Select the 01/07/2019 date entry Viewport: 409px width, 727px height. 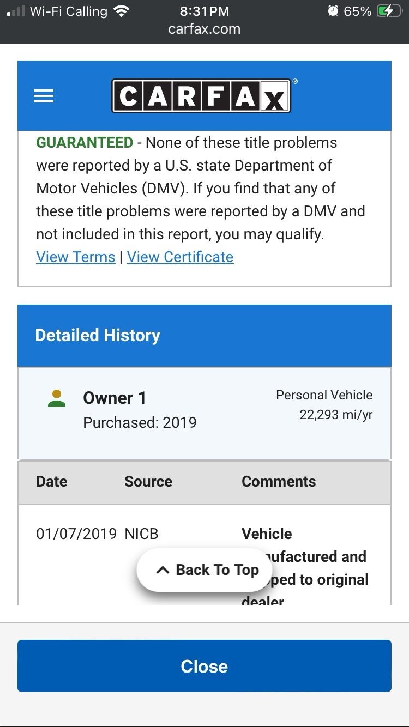click(x=76, y=534)
